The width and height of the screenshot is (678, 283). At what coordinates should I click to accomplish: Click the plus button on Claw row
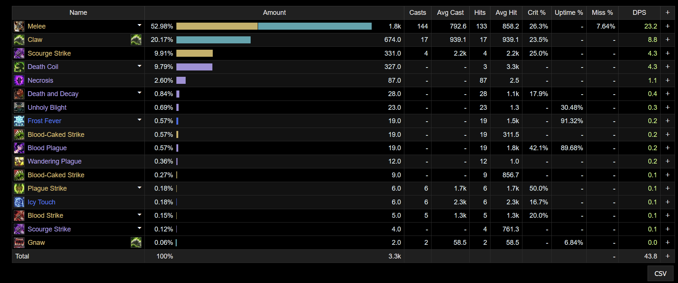(x=668, y=40)
